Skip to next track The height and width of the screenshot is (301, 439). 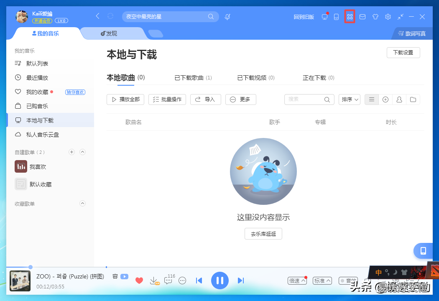(x=240, y=281)
